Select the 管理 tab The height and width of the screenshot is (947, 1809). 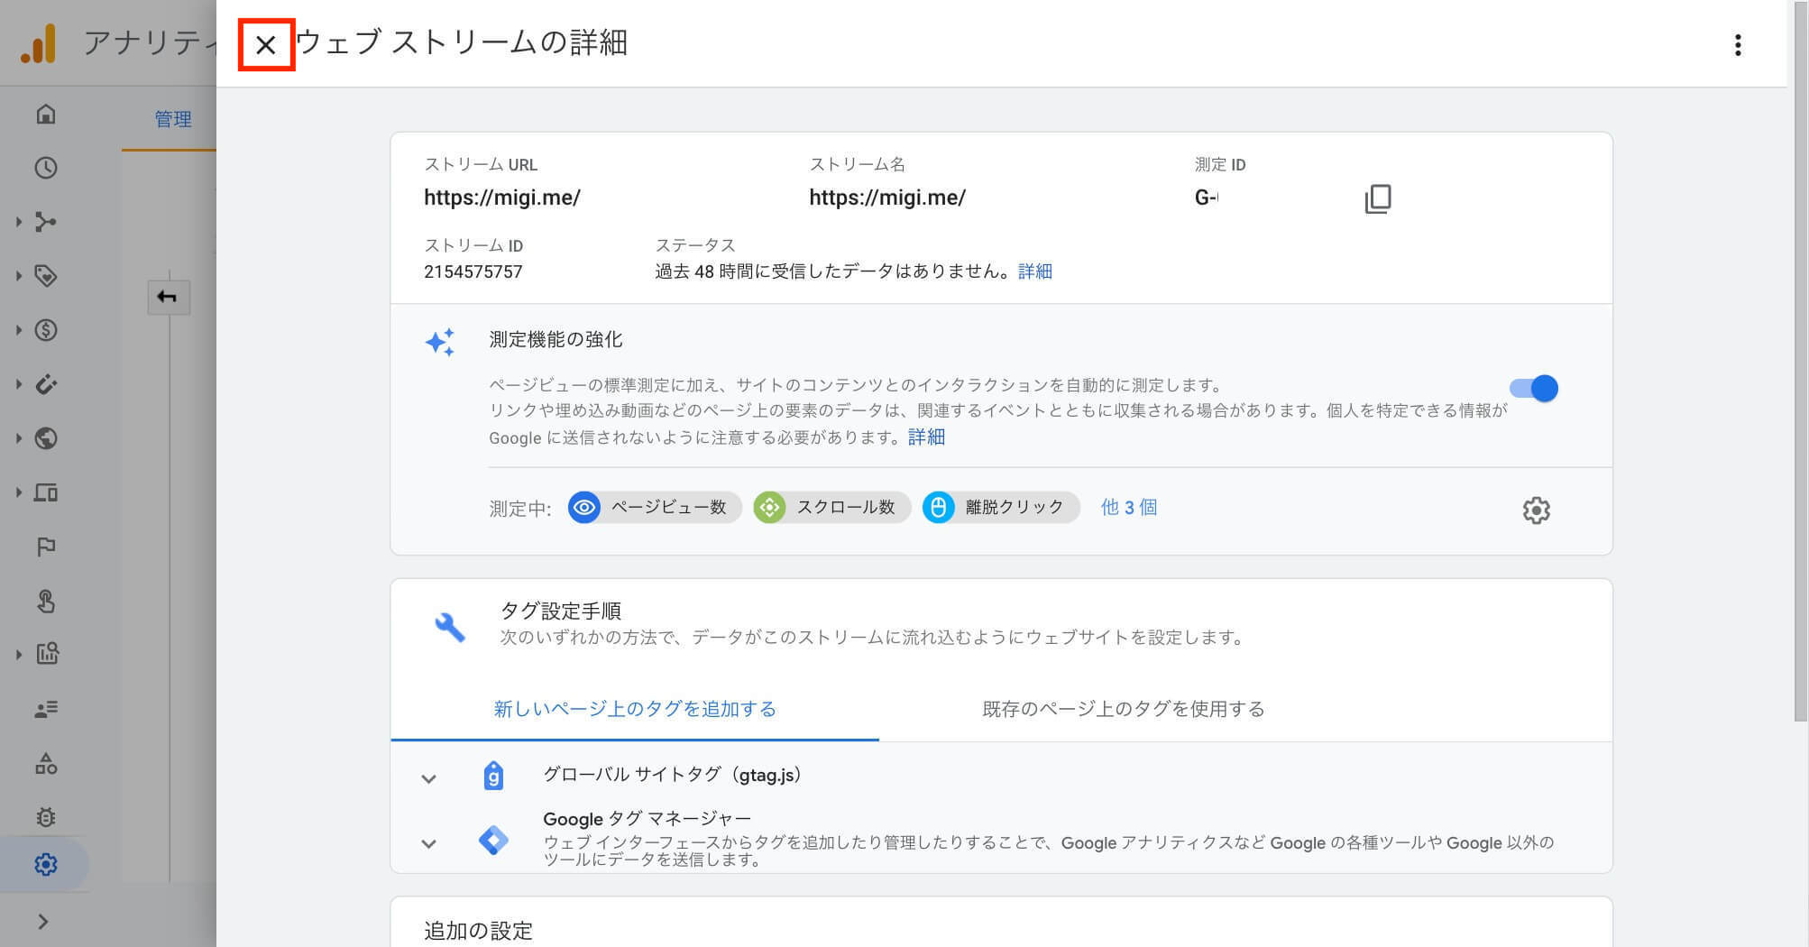tap(172, 119)
